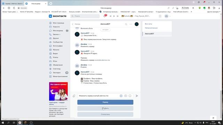Open Сообщества in sidebar

(58, 42)
